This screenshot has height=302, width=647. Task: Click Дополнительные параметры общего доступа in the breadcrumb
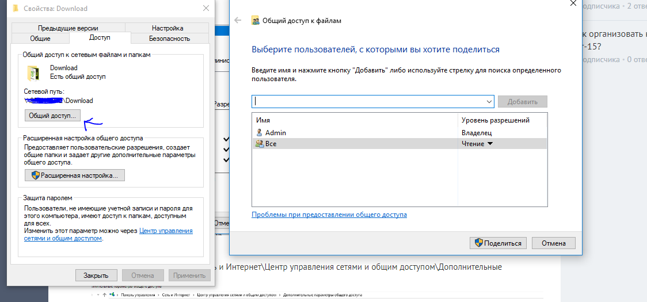tap(324, 296)
